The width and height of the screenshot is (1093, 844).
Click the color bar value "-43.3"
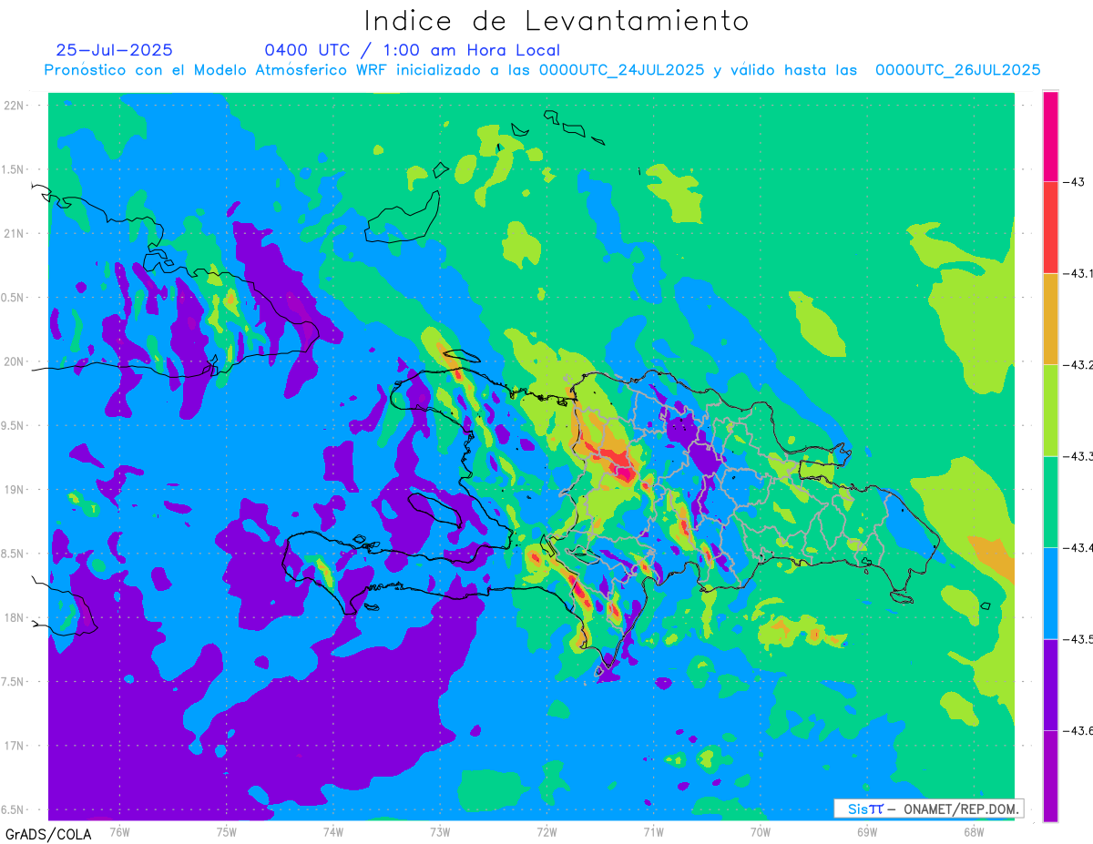tap(1079, 456)
